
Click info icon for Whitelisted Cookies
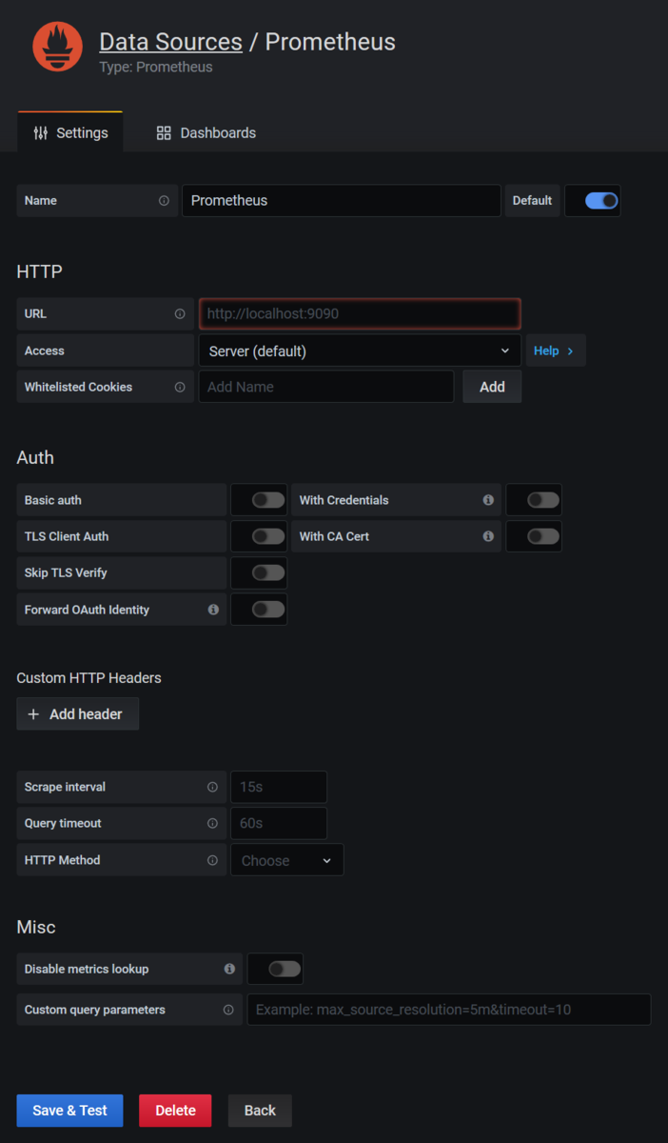pos(180,387)
